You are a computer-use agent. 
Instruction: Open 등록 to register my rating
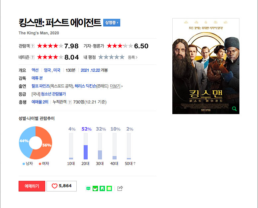pos(132,57)
